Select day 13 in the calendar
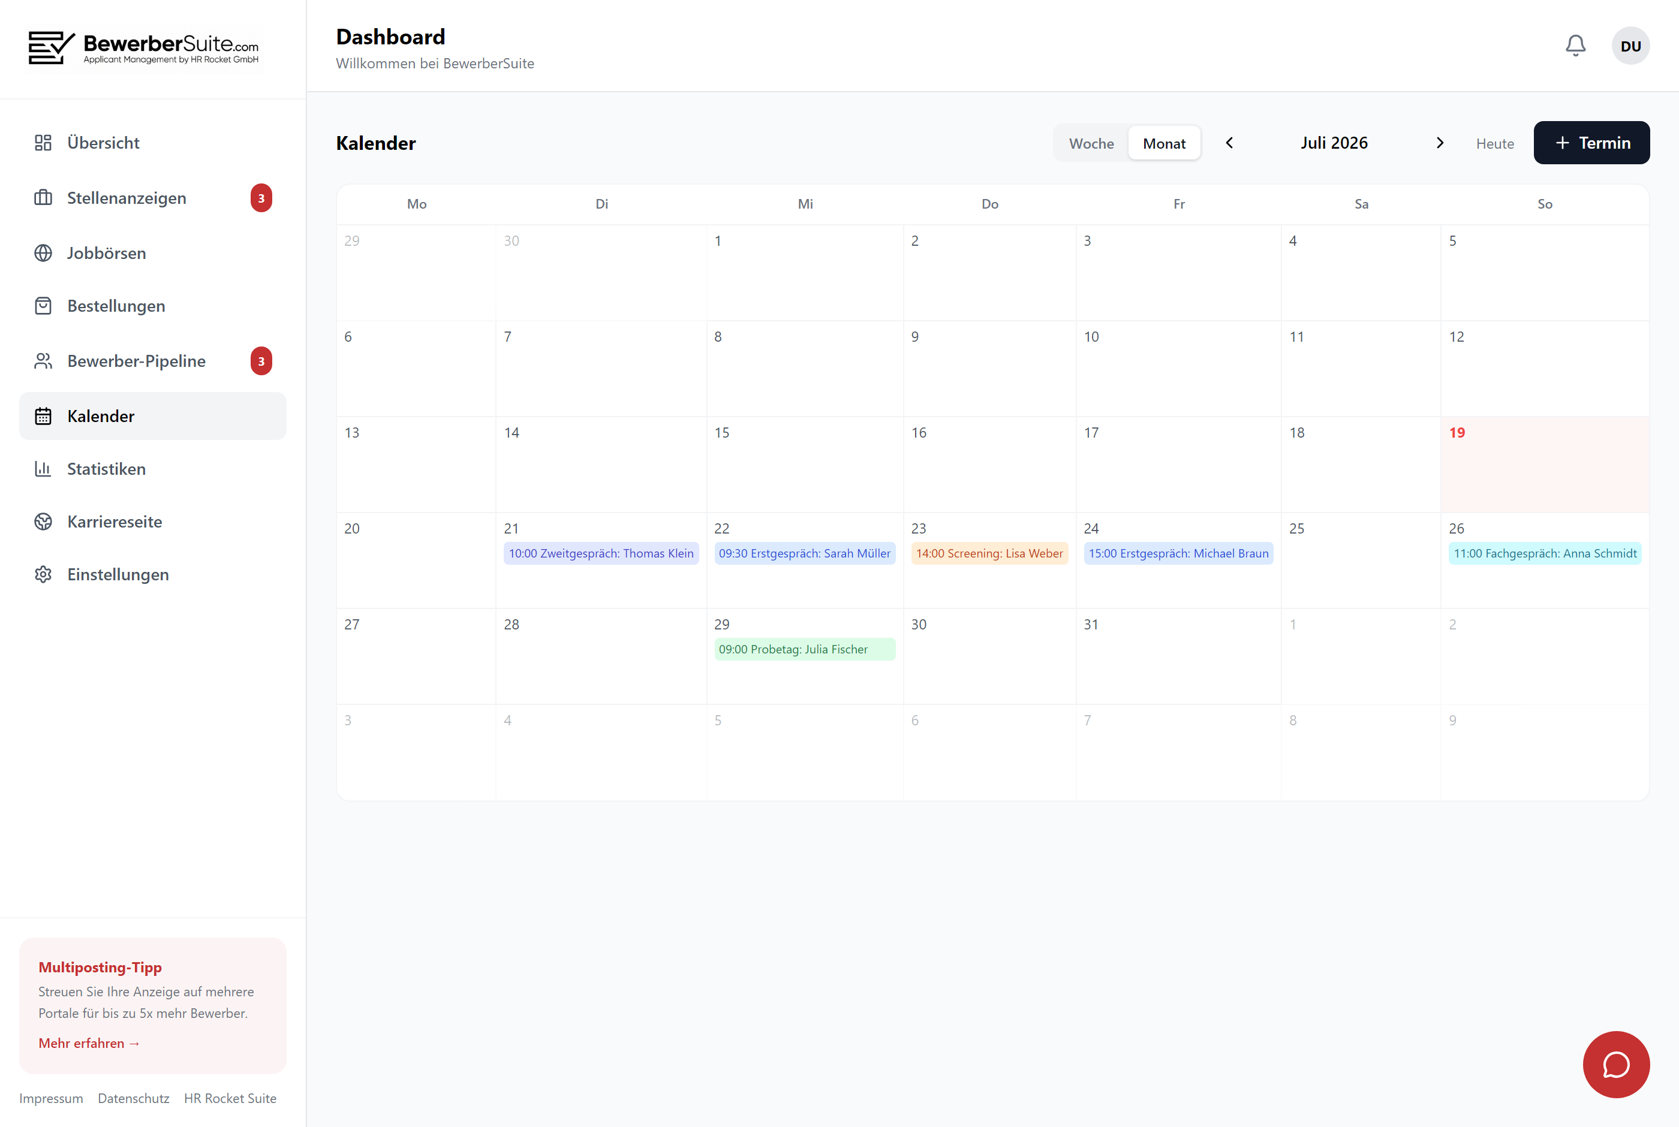This screenshot has height=1127, width=1679. (416, 465)
